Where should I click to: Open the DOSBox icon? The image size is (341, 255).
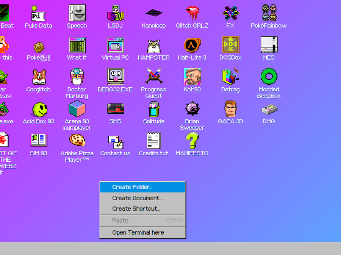230,45
